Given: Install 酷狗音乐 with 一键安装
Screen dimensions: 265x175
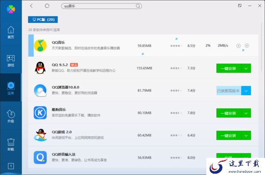Looking at the screenshot, I should point(229,113).
